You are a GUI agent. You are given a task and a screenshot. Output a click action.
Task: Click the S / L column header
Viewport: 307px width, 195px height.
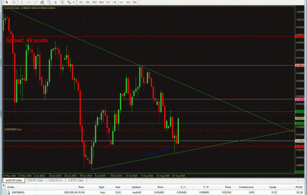[x=183, y=187]
